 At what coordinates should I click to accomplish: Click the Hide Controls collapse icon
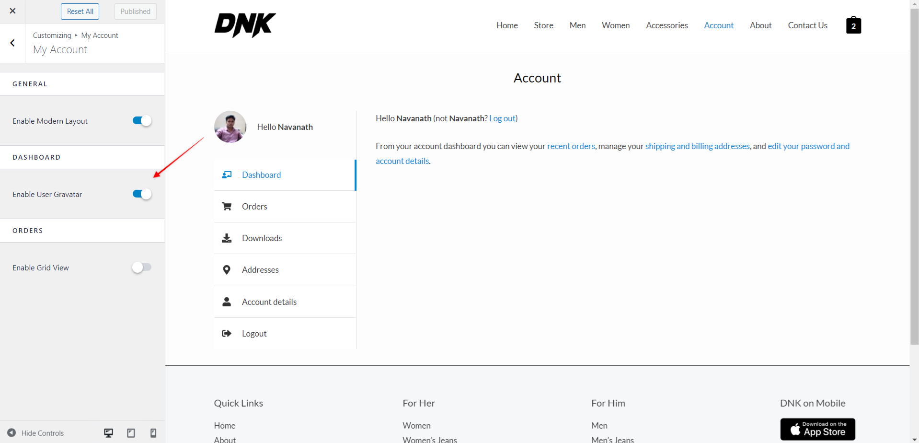pos(11,433)
